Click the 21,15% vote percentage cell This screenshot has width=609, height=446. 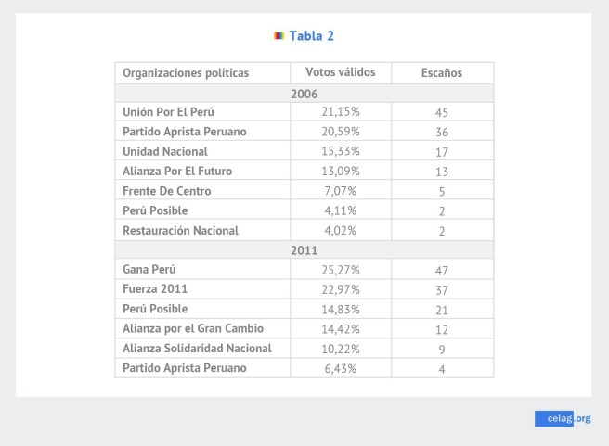tap(340, 112)
